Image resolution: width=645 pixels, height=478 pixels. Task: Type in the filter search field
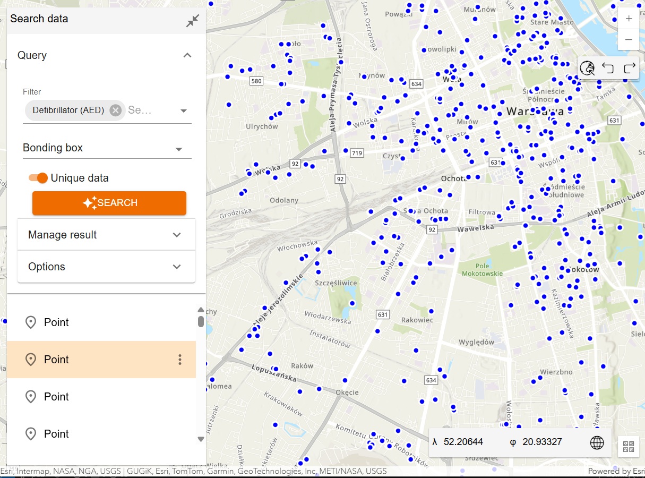[x=149, y=110]
